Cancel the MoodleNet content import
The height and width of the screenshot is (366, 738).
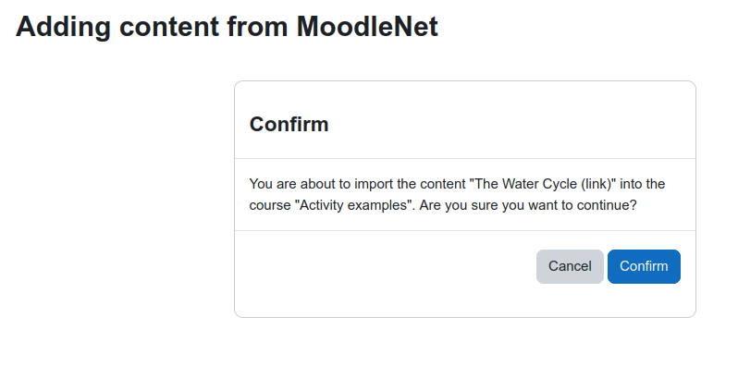[570, 266]
